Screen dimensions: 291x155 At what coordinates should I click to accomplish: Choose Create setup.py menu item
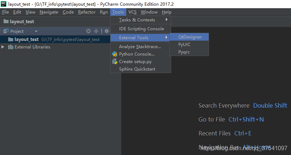pos(141,62)
